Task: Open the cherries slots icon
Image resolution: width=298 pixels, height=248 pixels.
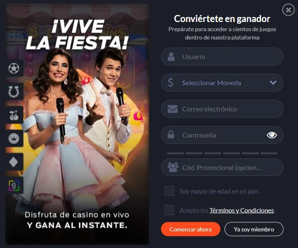Action: coord(14,115)
